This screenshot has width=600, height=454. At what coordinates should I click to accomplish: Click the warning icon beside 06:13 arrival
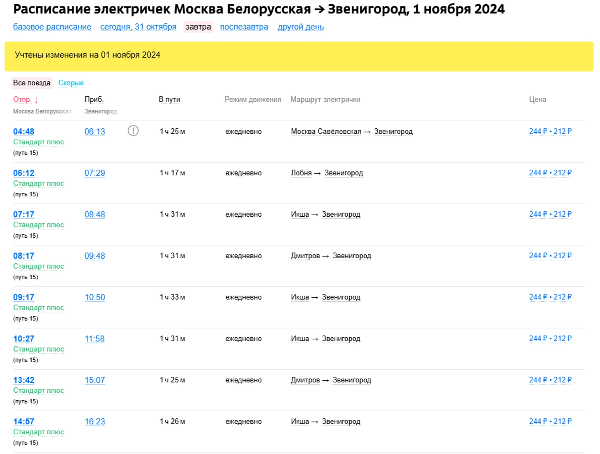click(133, 131)
